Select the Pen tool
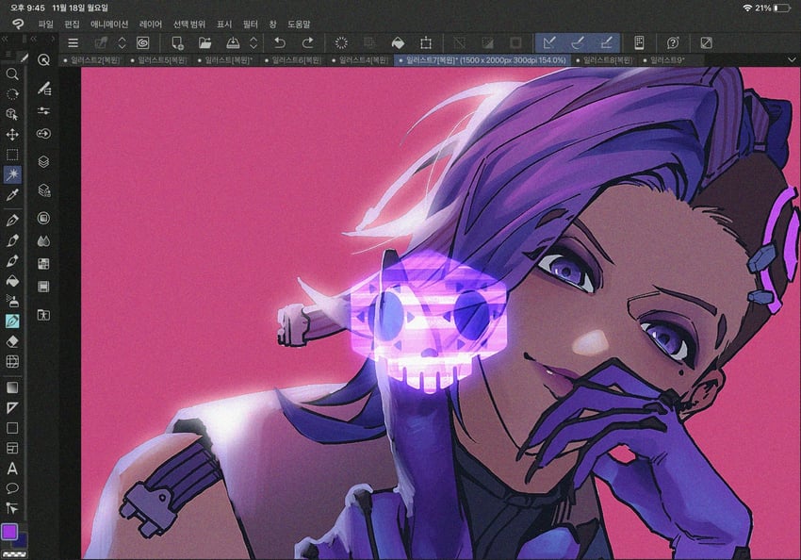This screenshot has height=560, width=801. [x=12, y=221]
